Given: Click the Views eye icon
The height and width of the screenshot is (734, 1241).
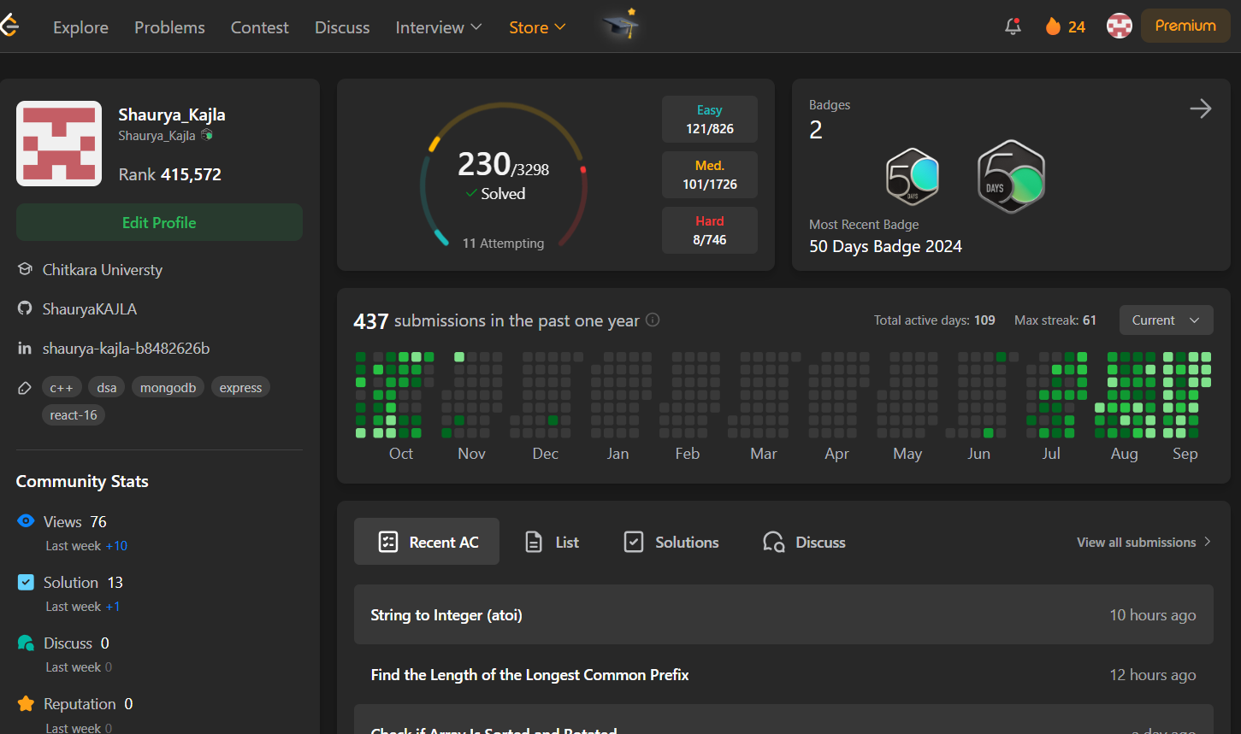Looking at the screenshot, I should (26, 521).
